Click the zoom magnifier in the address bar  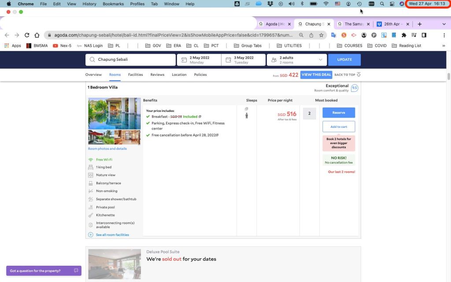pos(301,35)
